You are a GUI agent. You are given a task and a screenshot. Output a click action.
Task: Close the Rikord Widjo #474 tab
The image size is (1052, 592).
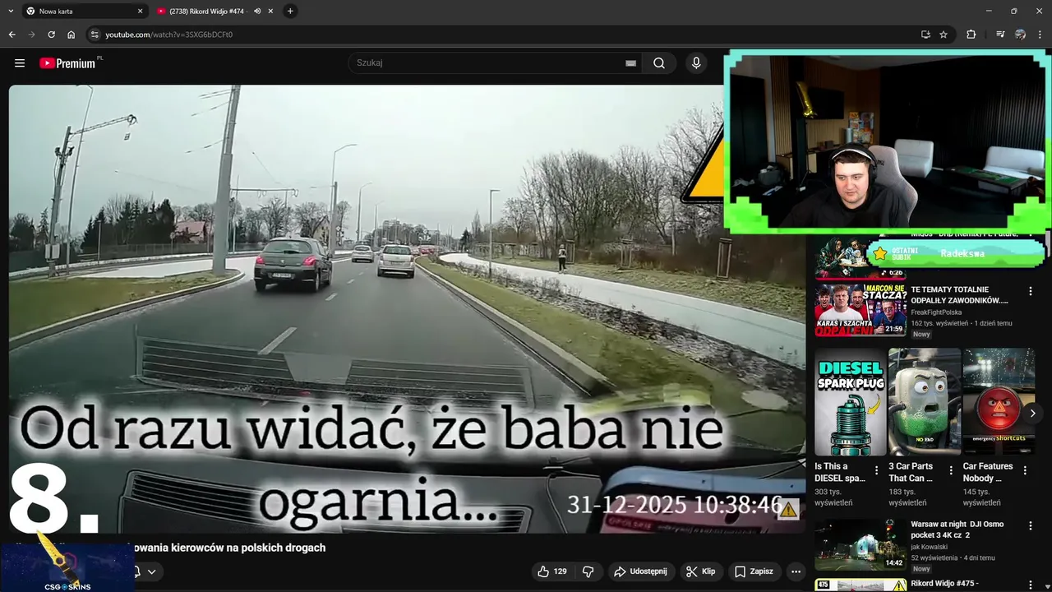point(270,12)
